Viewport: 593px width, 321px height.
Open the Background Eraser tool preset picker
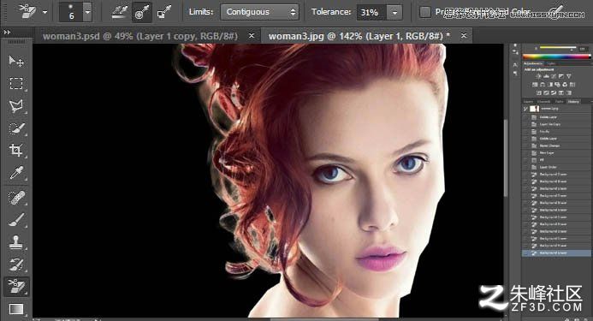(27, 11)
